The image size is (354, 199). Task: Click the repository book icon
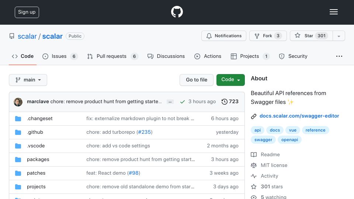(x=12, y=36)
